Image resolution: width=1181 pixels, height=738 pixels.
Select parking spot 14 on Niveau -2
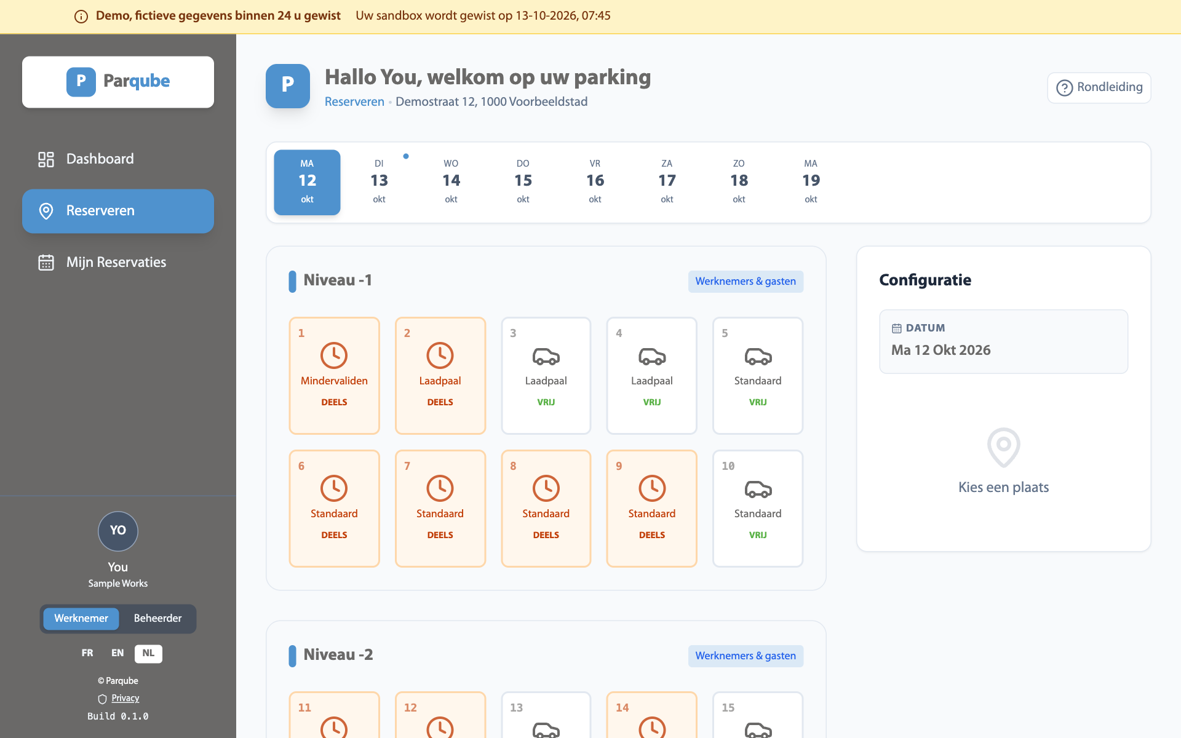pos(652,715)
